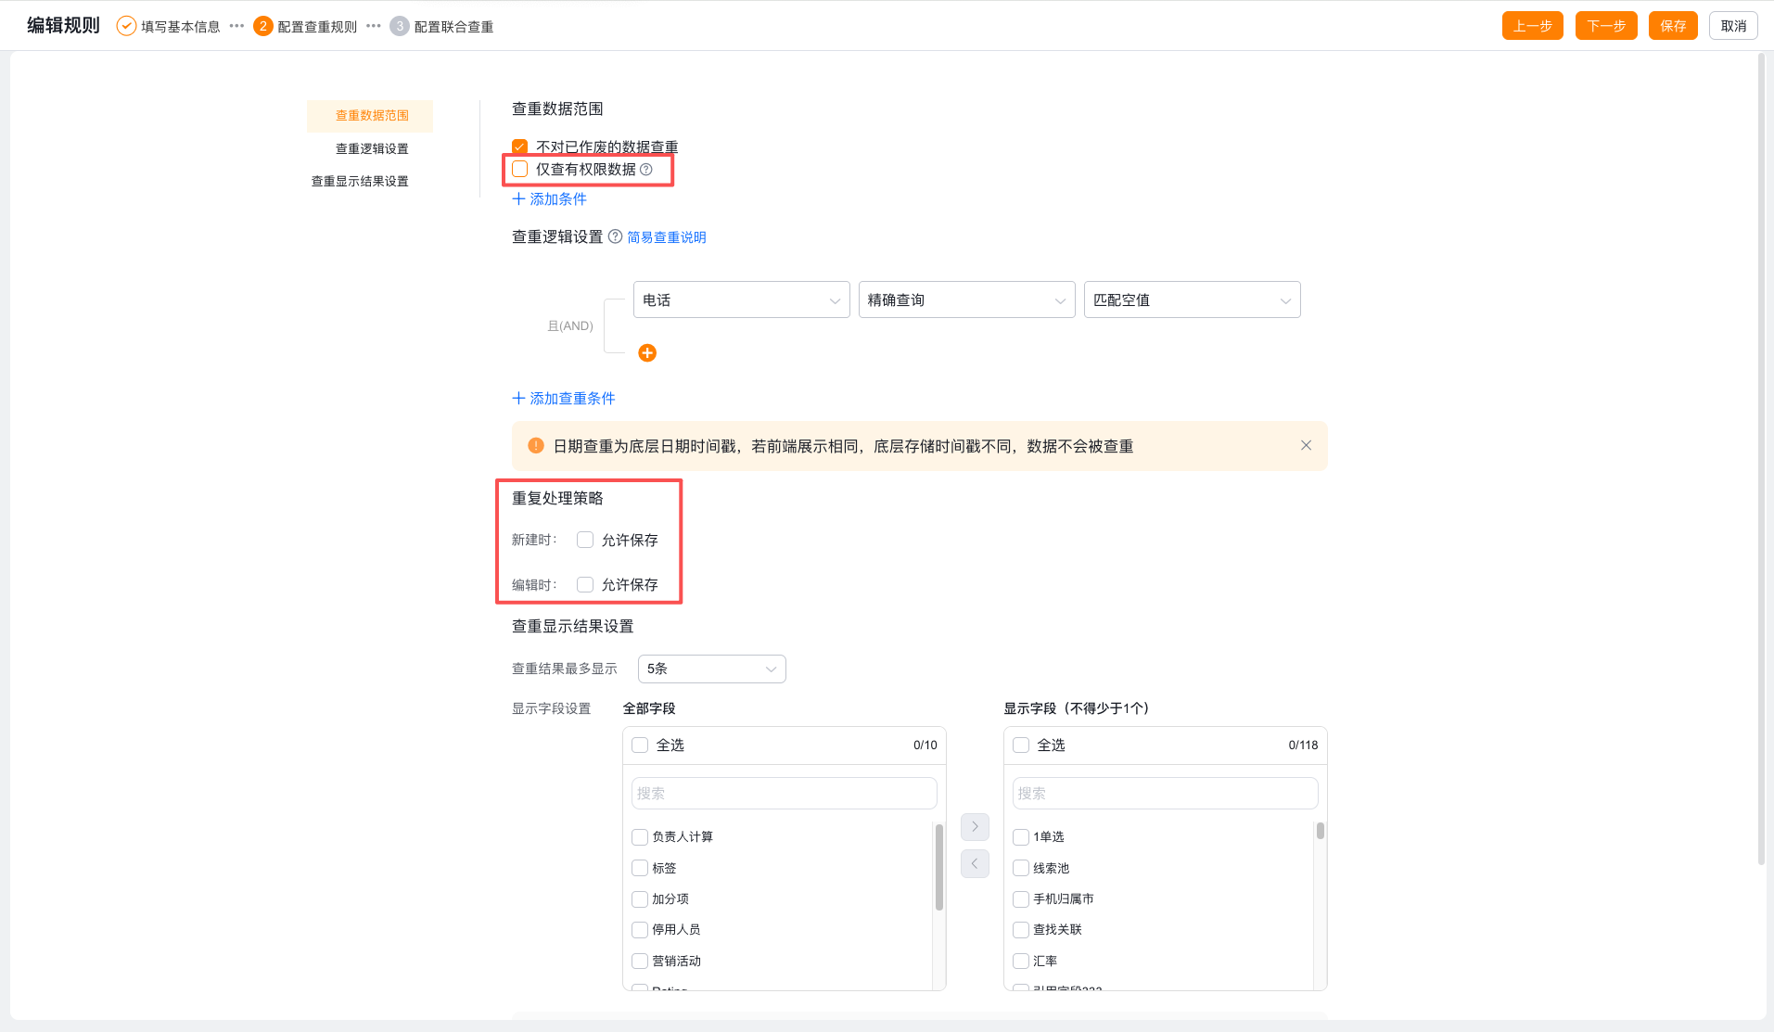Check the 负责人计算 field
1774x1032 pixels.
[640, 837]
